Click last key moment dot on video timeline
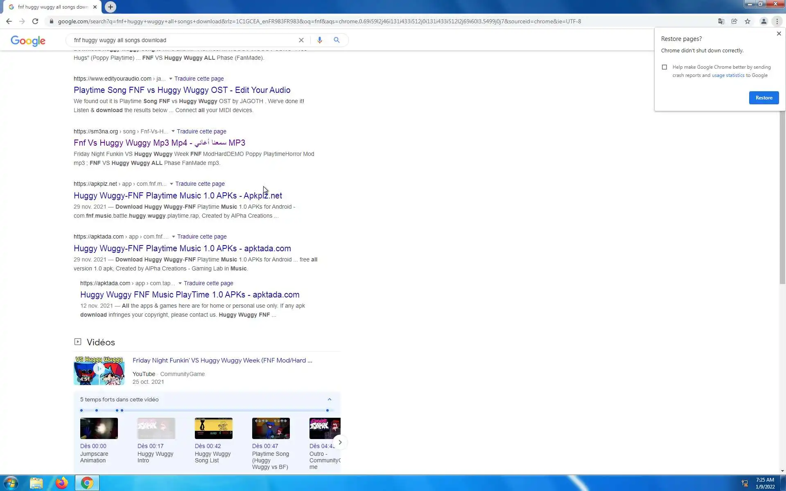The height and width of the screenshot is (491, 786). (327, 410)
